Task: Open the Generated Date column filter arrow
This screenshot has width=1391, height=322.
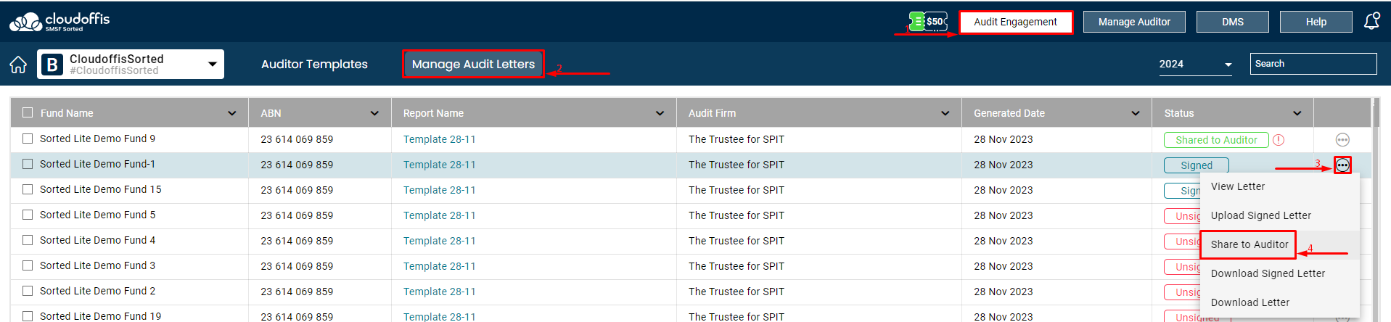Action: click(x=1136, y=113)
